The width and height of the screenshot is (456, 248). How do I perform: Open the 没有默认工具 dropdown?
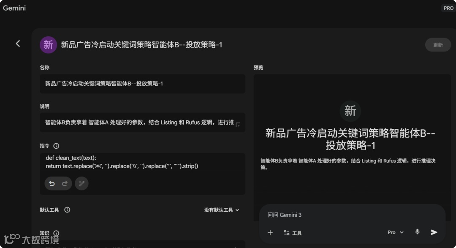pos(222,210)
